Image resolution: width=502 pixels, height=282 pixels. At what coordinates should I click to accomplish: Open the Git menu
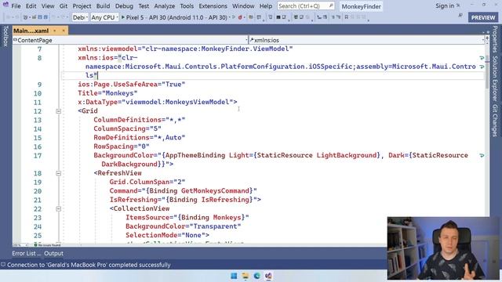pyautogui.click(x=64, y=6)
